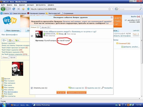Viewport: 143px width, 107px height.
Task: Open the Главный (0) album folder
Action: coord(123,43)
